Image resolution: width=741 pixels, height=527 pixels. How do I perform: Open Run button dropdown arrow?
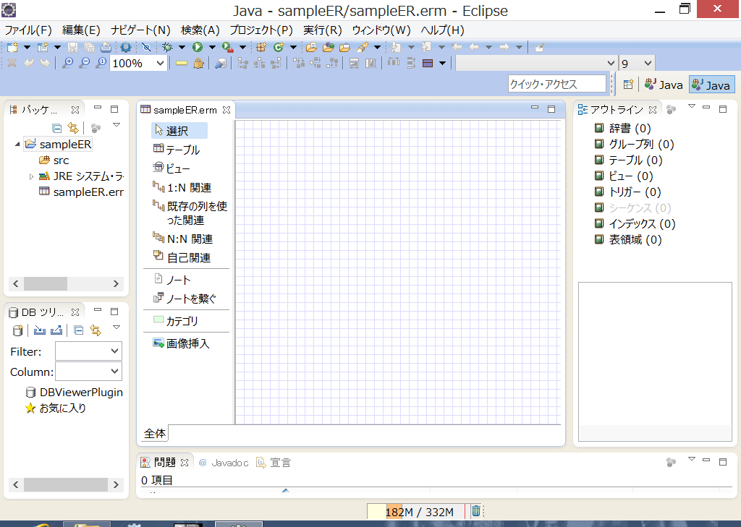pyautogui.click(x=212, y=47)
